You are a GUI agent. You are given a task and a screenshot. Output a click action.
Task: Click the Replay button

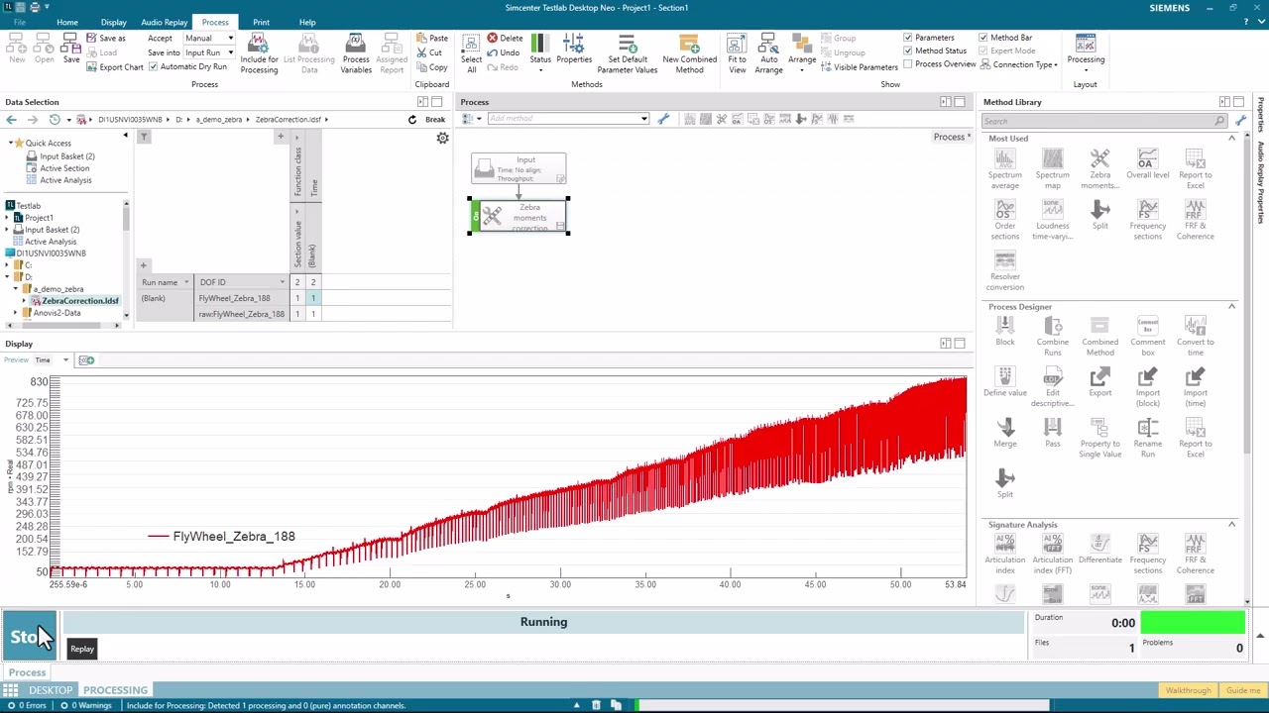(x=82, y=649)
